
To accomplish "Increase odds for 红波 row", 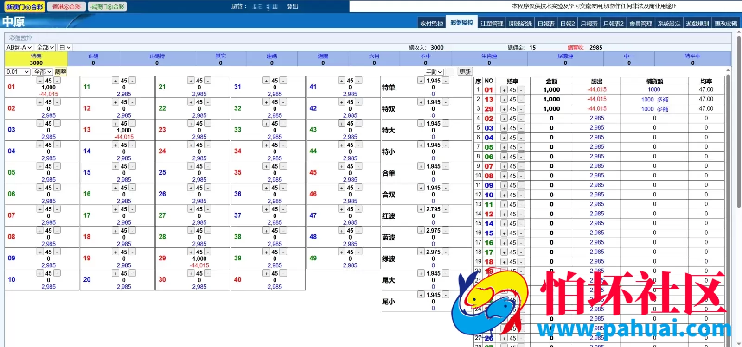I will [x=421, y=209].
